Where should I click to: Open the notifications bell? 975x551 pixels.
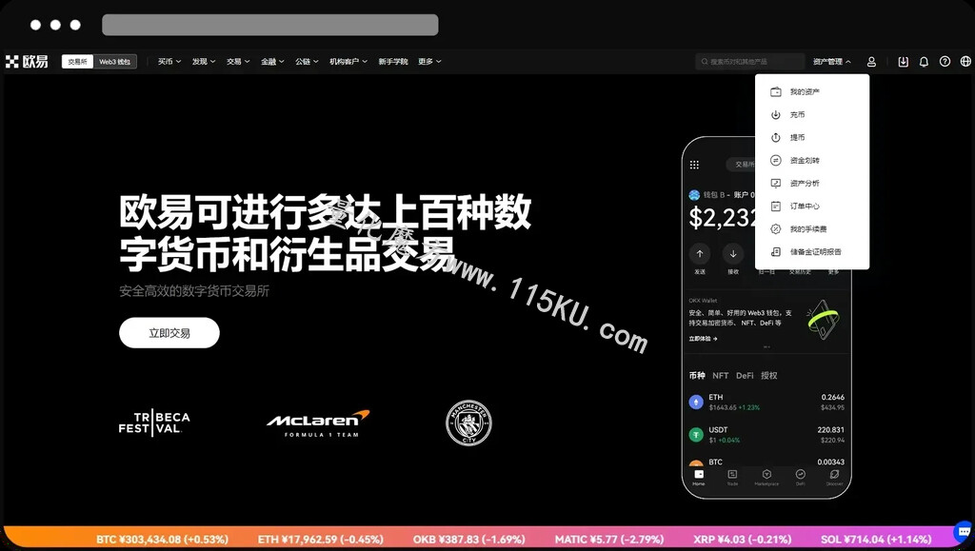point(924,62)
